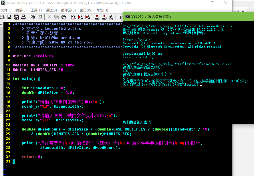The image size is (254, 176).
Task: Click the Load Session toolbar icon
Action: [97, 17]
